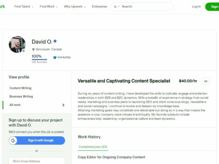The height and width of the screenshot is (164, 219).
Task: Click the verified badge next to David O.
Action: pos(55,41)
